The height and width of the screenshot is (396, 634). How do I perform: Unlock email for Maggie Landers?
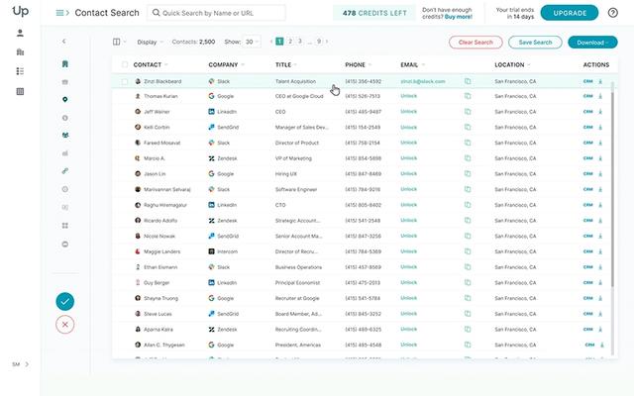(x=408, y=251)
